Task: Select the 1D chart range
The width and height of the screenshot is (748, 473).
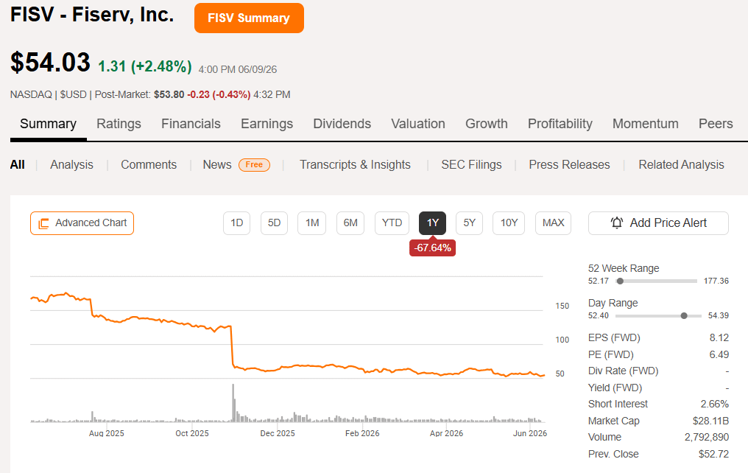Action: [x=236, y=223]
